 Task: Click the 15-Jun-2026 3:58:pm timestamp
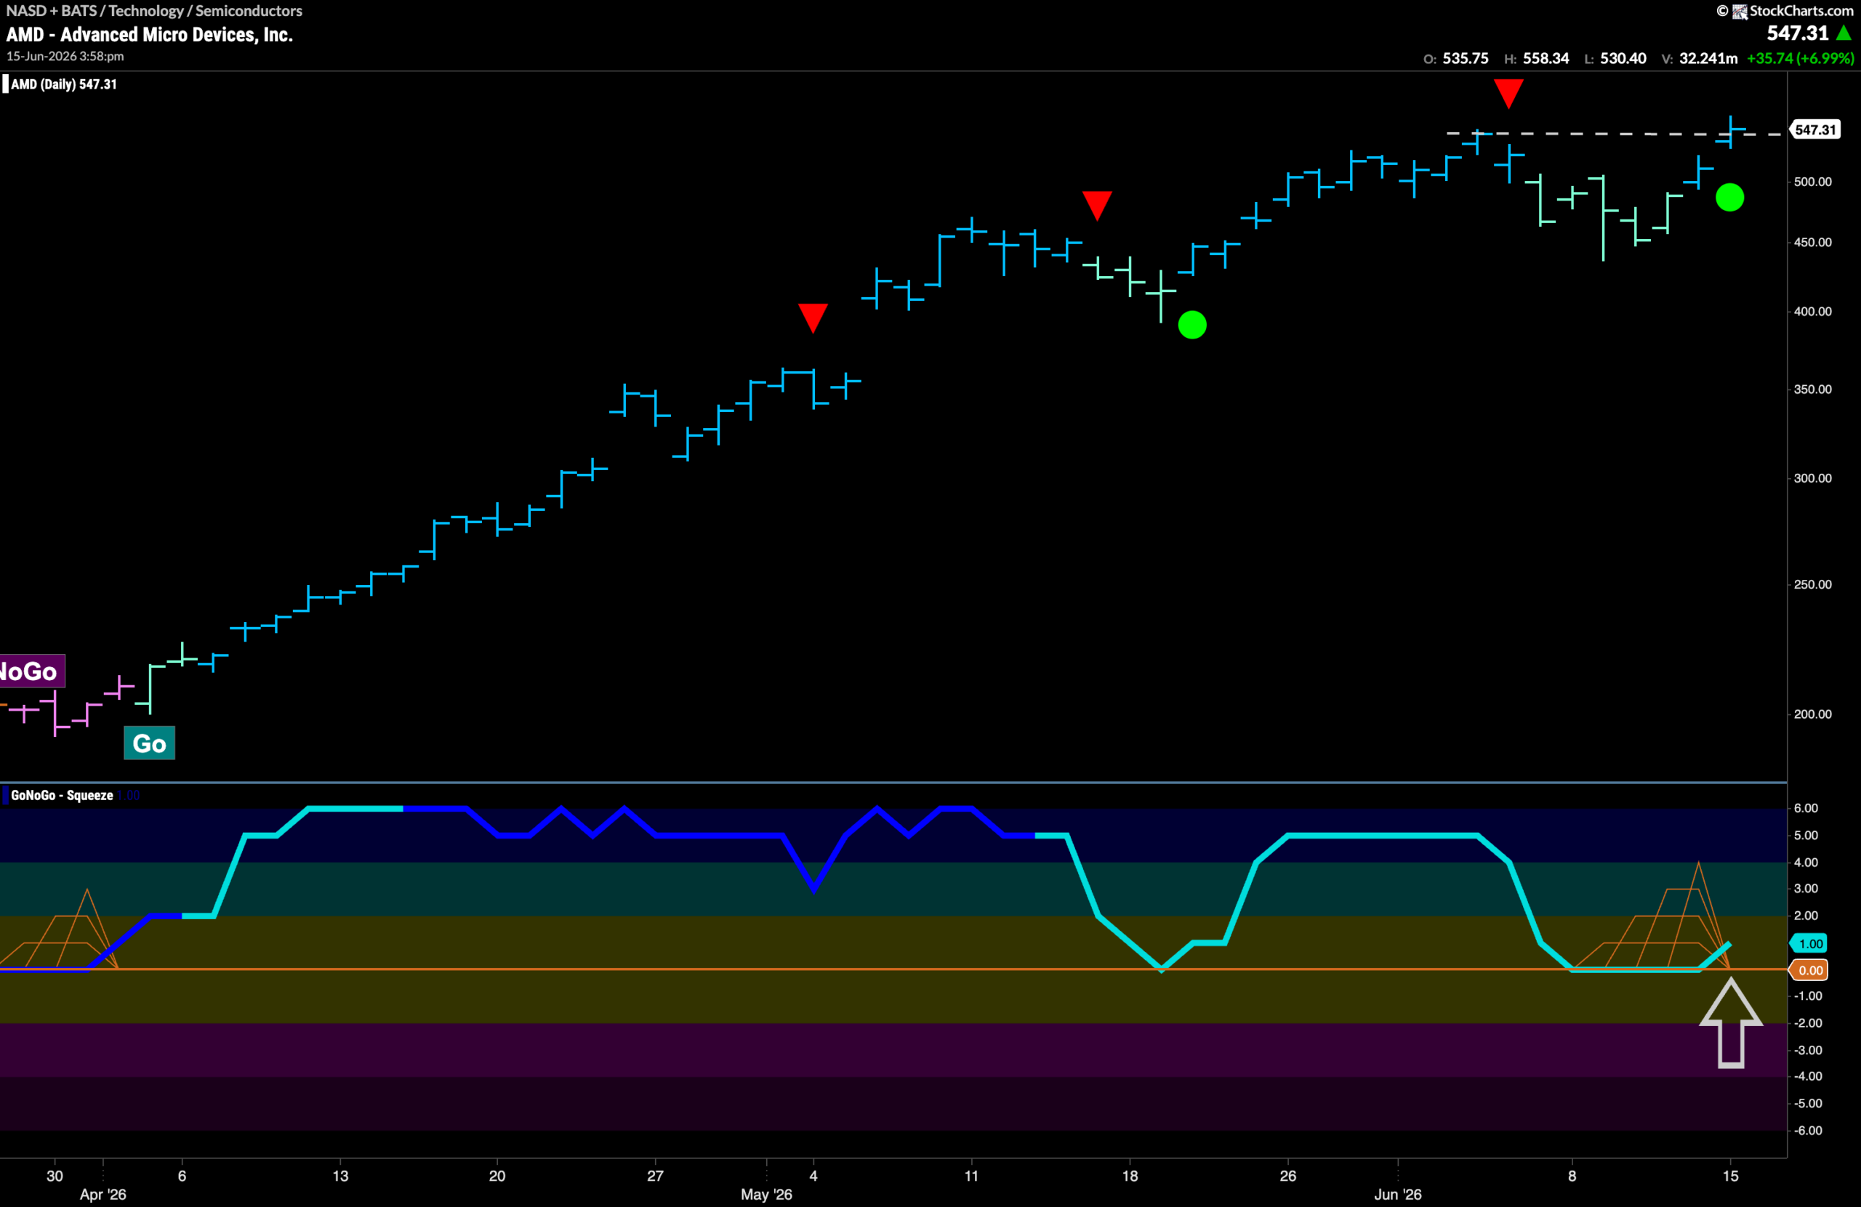[65, 56]
